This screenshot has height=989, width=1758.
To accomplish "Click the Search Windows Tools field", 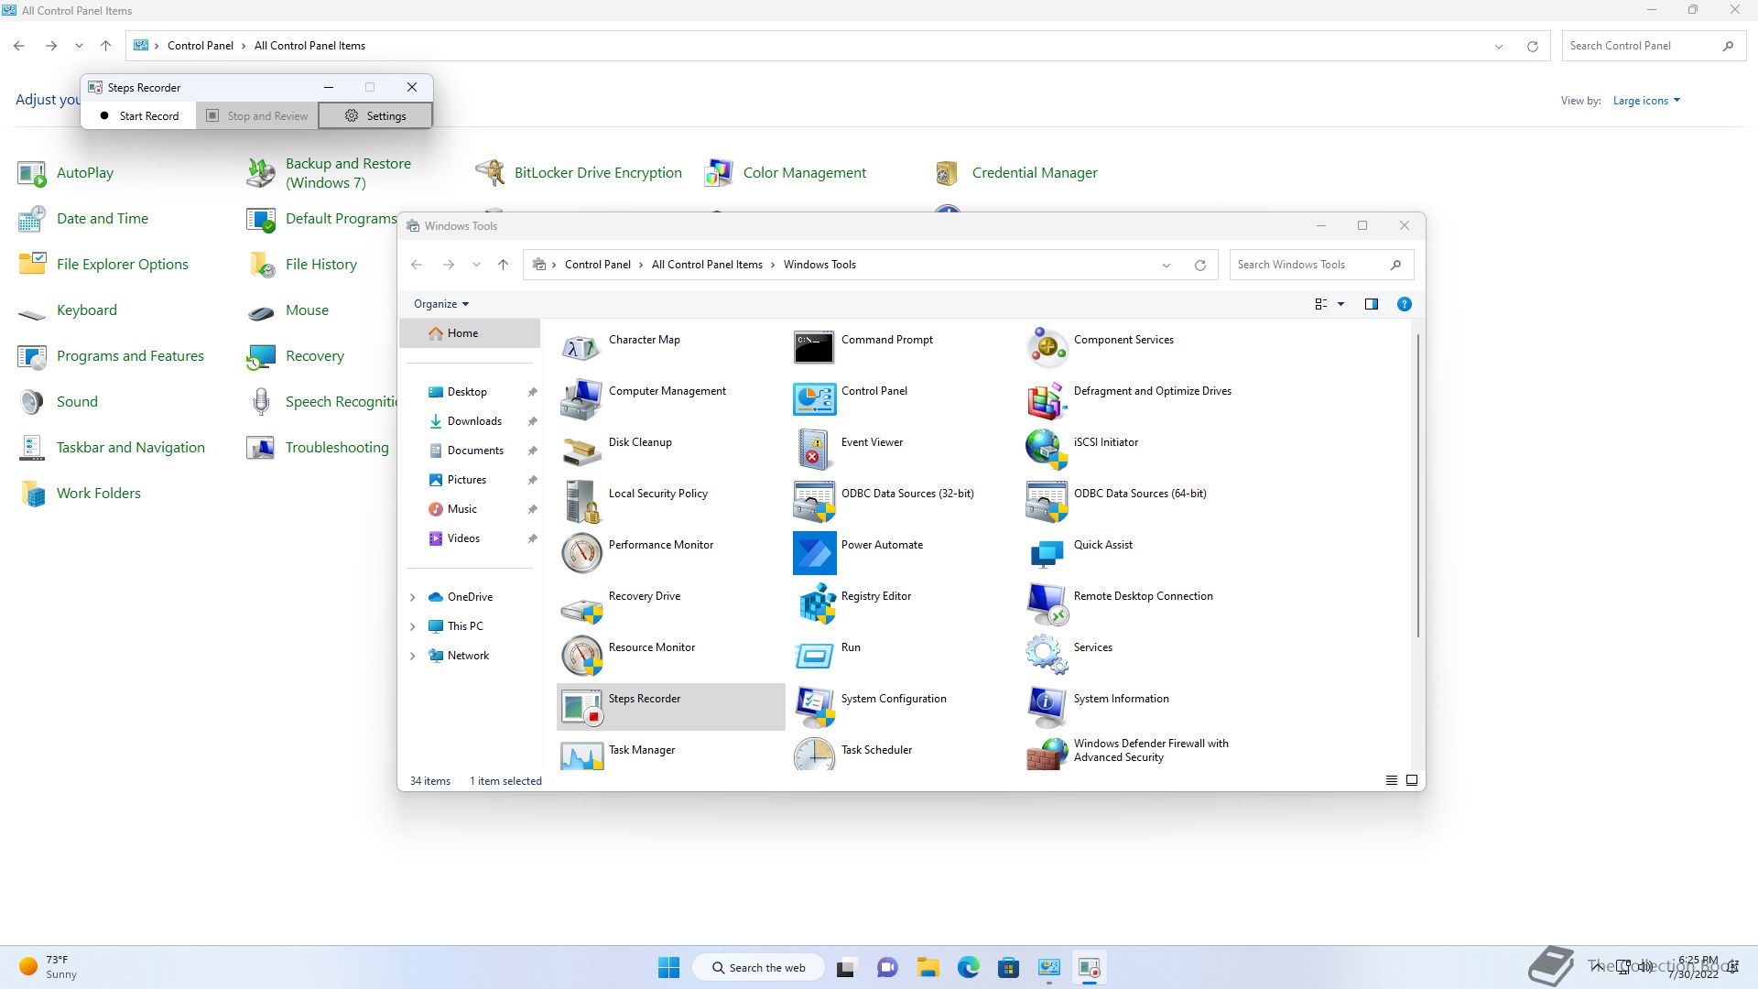I will (1321, 265).
